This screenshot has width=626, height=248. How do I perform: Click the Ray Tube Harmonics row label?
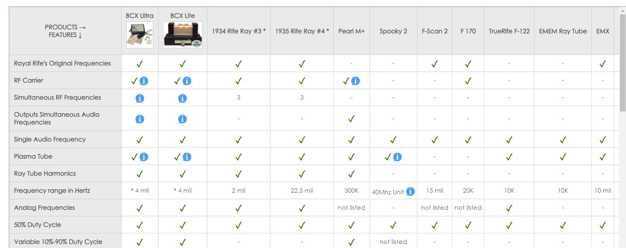[x=45, y=174]
